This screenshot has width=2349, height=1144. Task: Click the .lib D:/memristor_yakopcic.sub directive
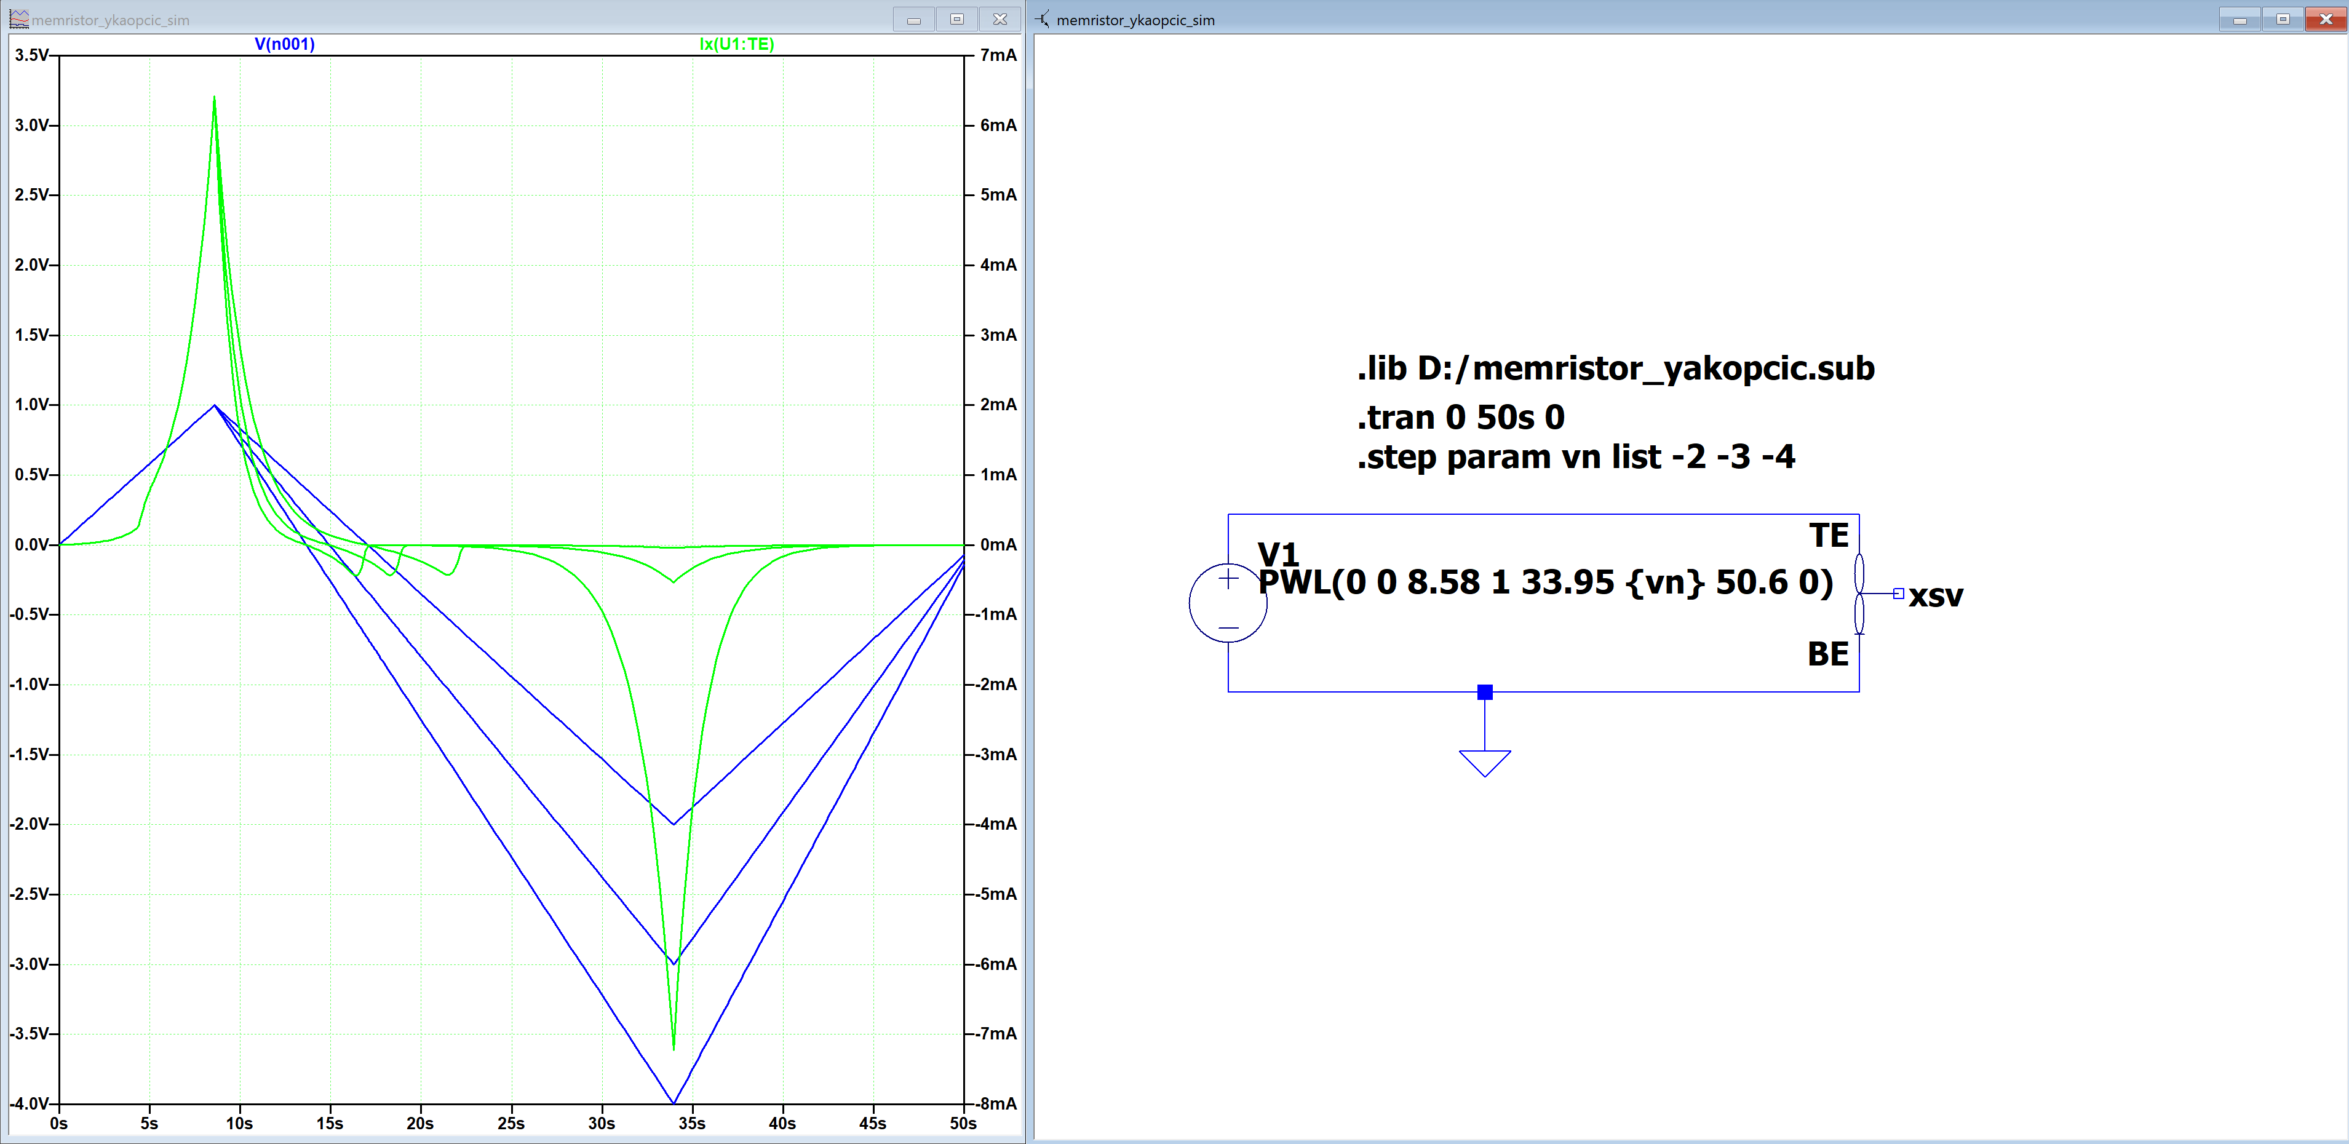click(1615, 368)
